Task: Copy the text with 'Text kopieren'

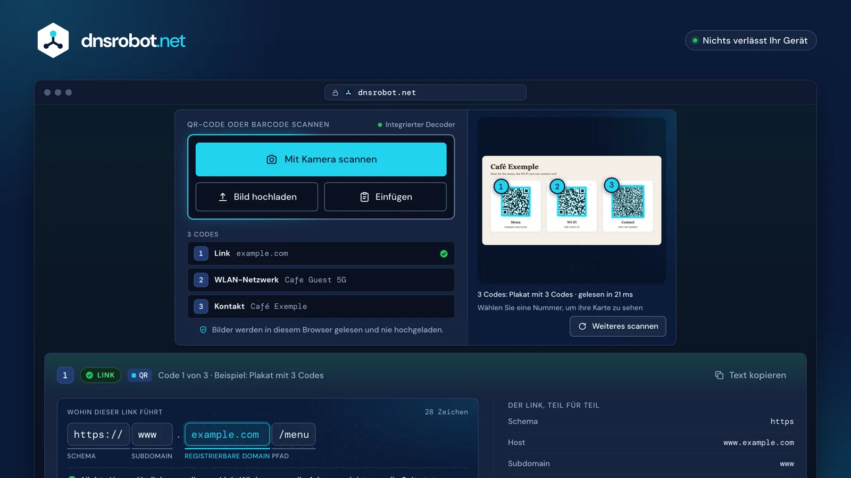Action: (750, 375)
